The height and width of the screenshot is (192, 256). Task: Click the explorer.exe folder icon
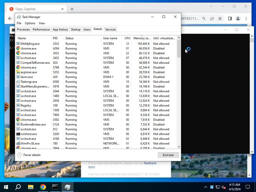(18, 72)
